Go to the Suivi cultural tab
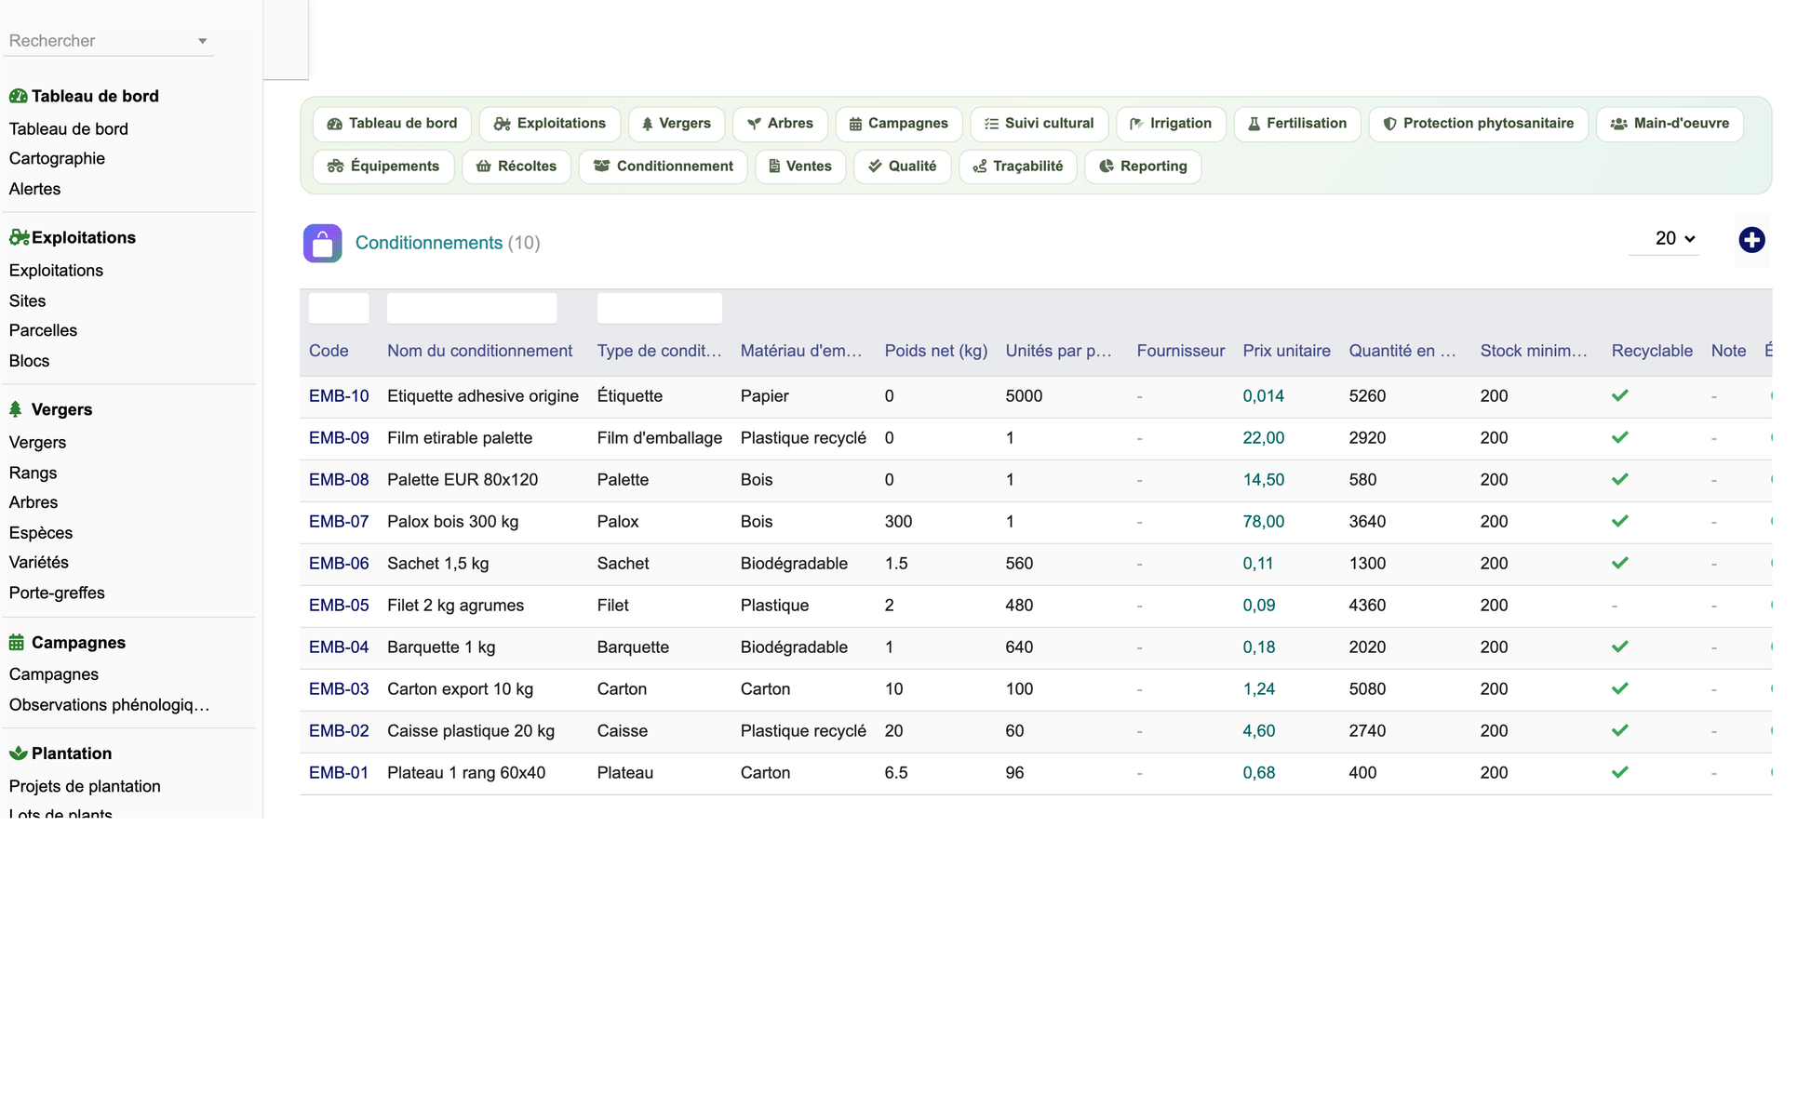Image resolution: width=1811 pixels, height=1120 pixels. coord(1039,124)
